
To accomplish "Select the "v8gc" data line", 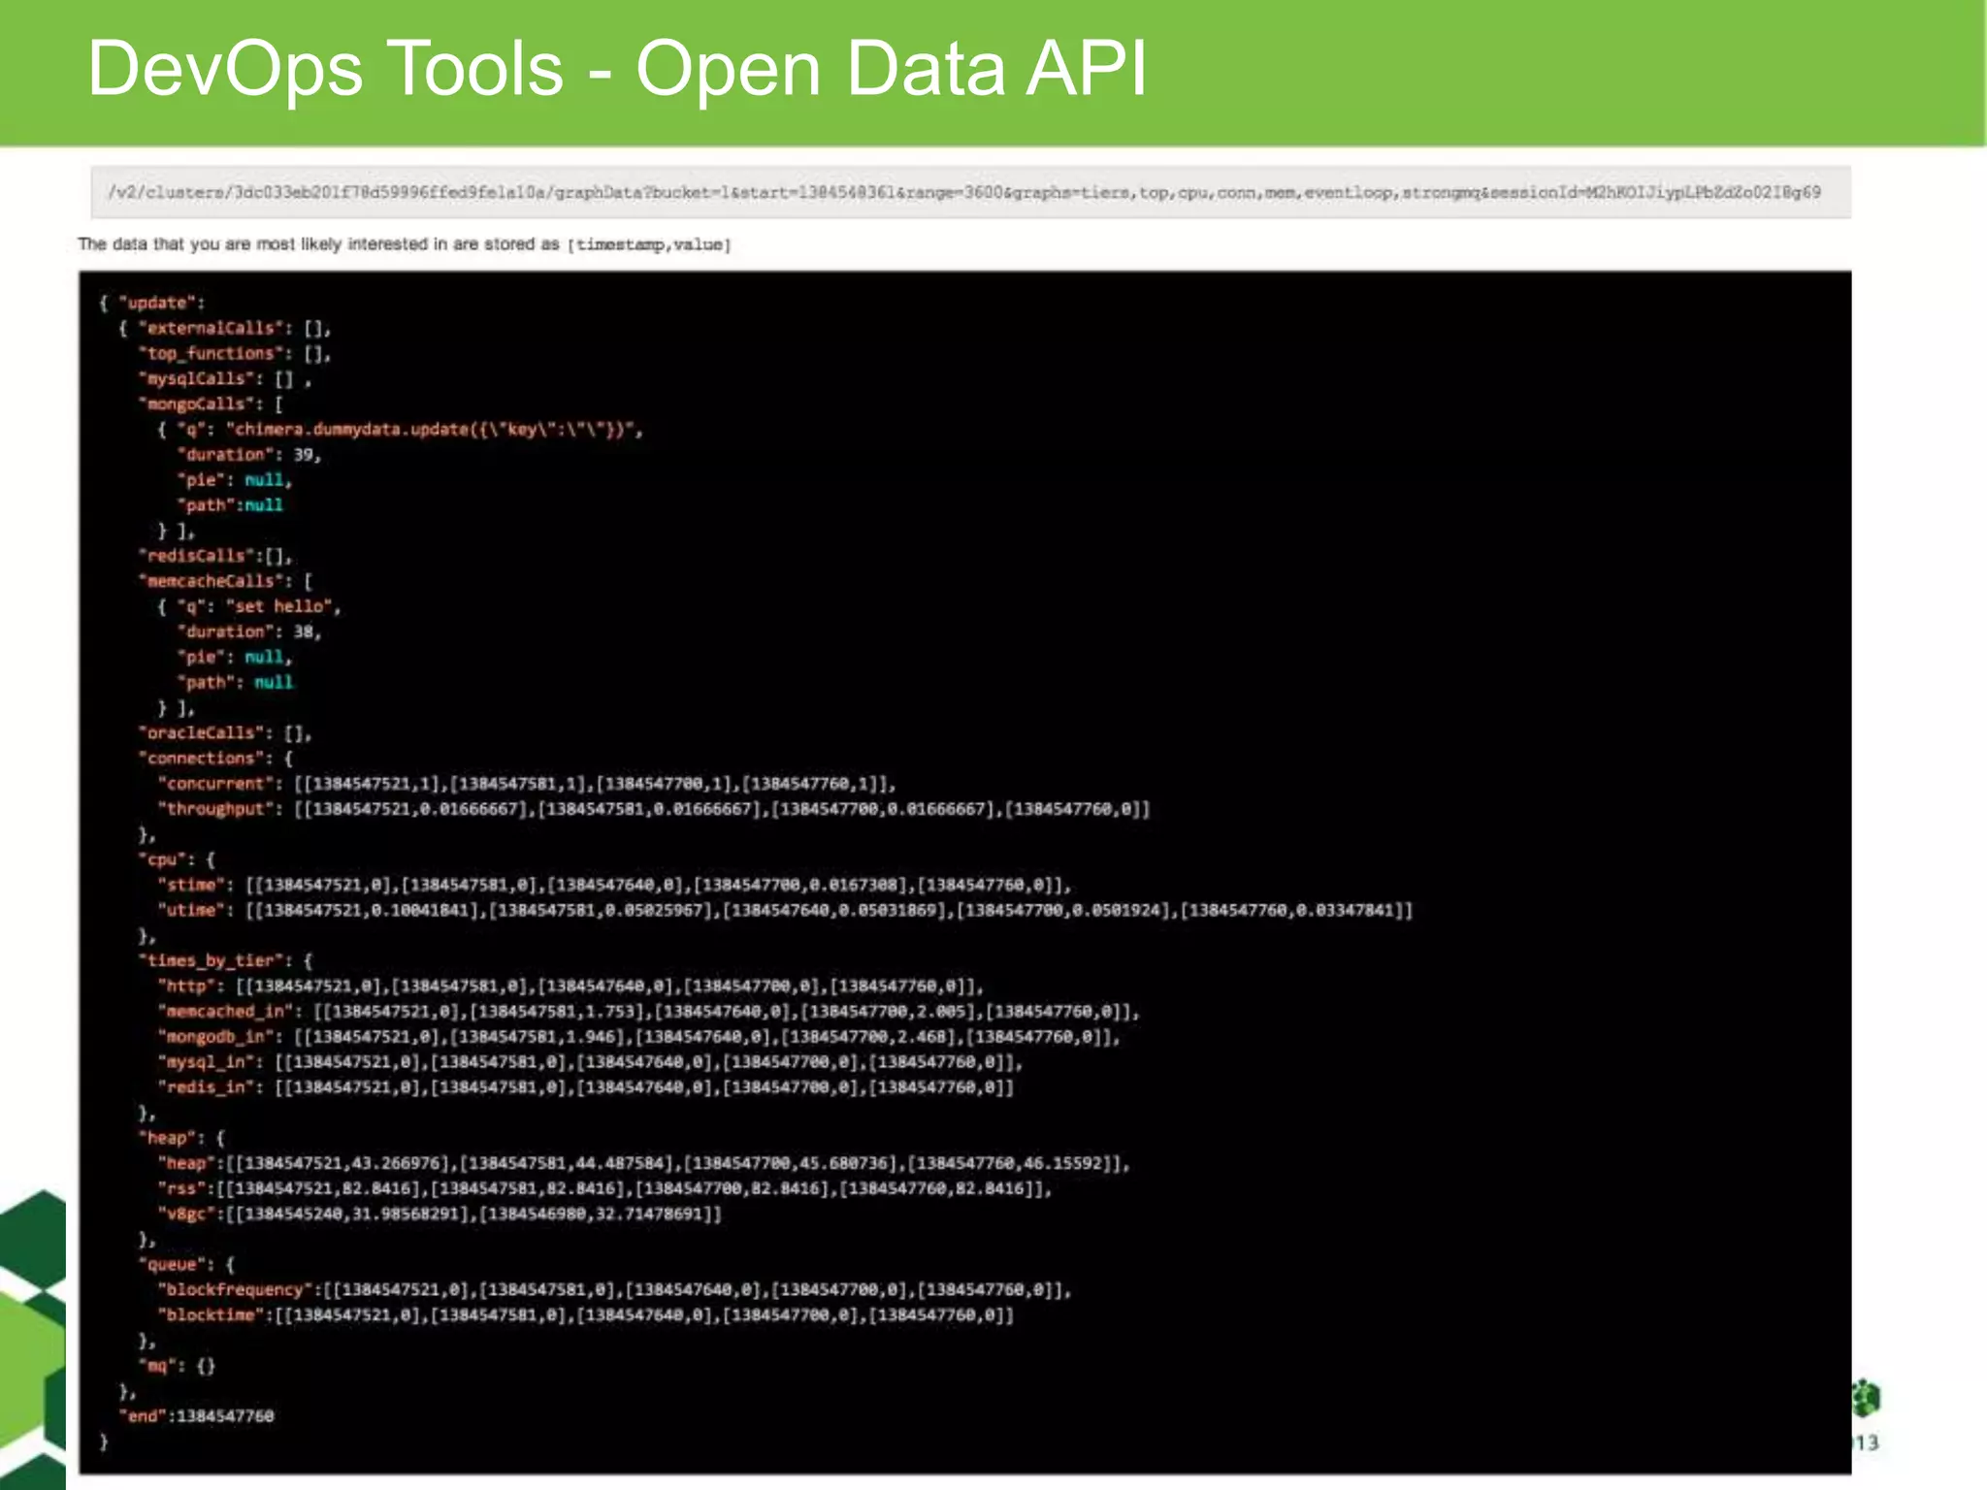I will coord(440,1214).
